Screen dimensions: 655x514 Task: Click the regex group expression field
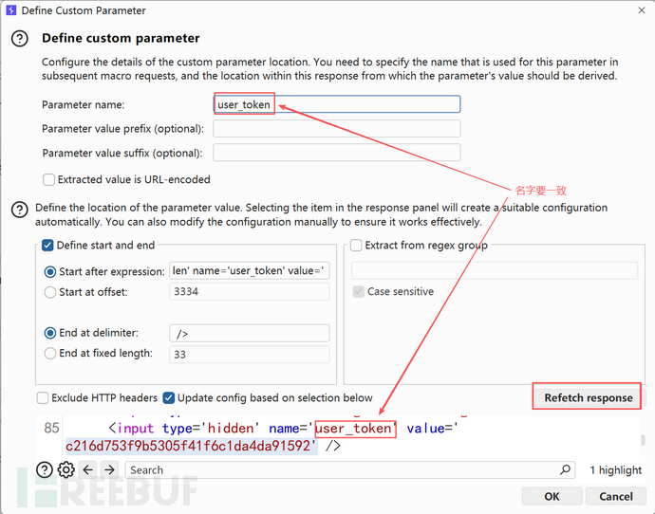[x=495, y=271]
